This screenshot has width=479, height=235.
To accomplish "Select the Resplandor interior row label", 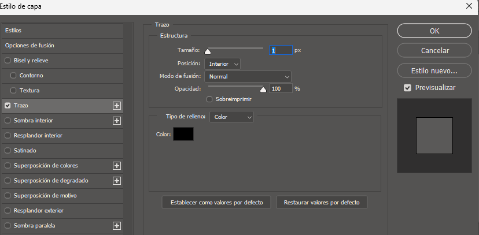I will pos(38,136).
